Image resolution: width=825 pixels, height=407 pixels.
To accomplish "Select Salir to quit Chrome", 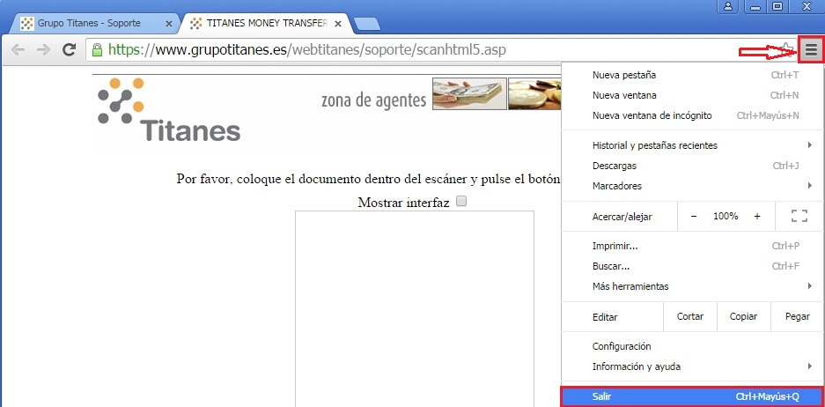I will pyautogui.click(x=692, y=396).
